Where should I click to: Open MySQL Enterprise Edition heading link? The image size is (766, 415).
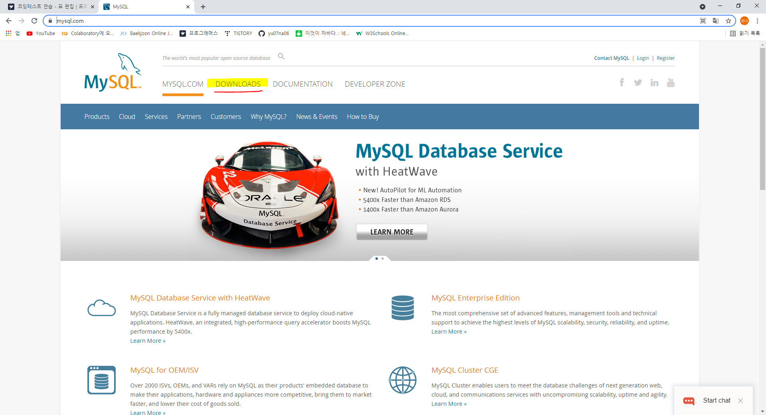pyautogui.click(x=475, y=298)
